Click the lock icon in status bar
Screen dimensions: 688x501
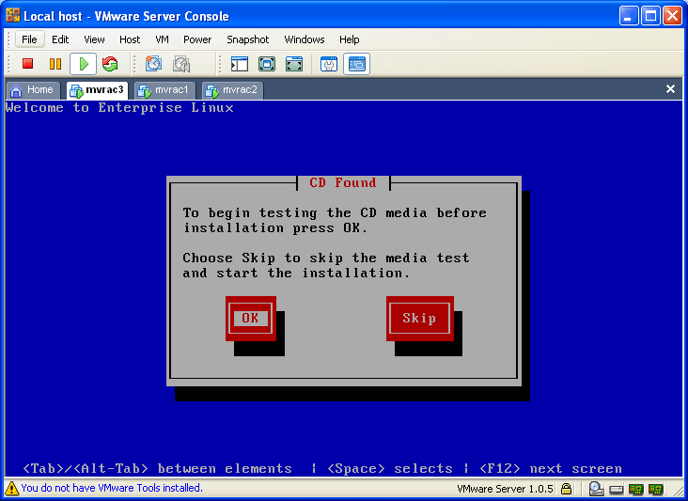pos(567,488)
